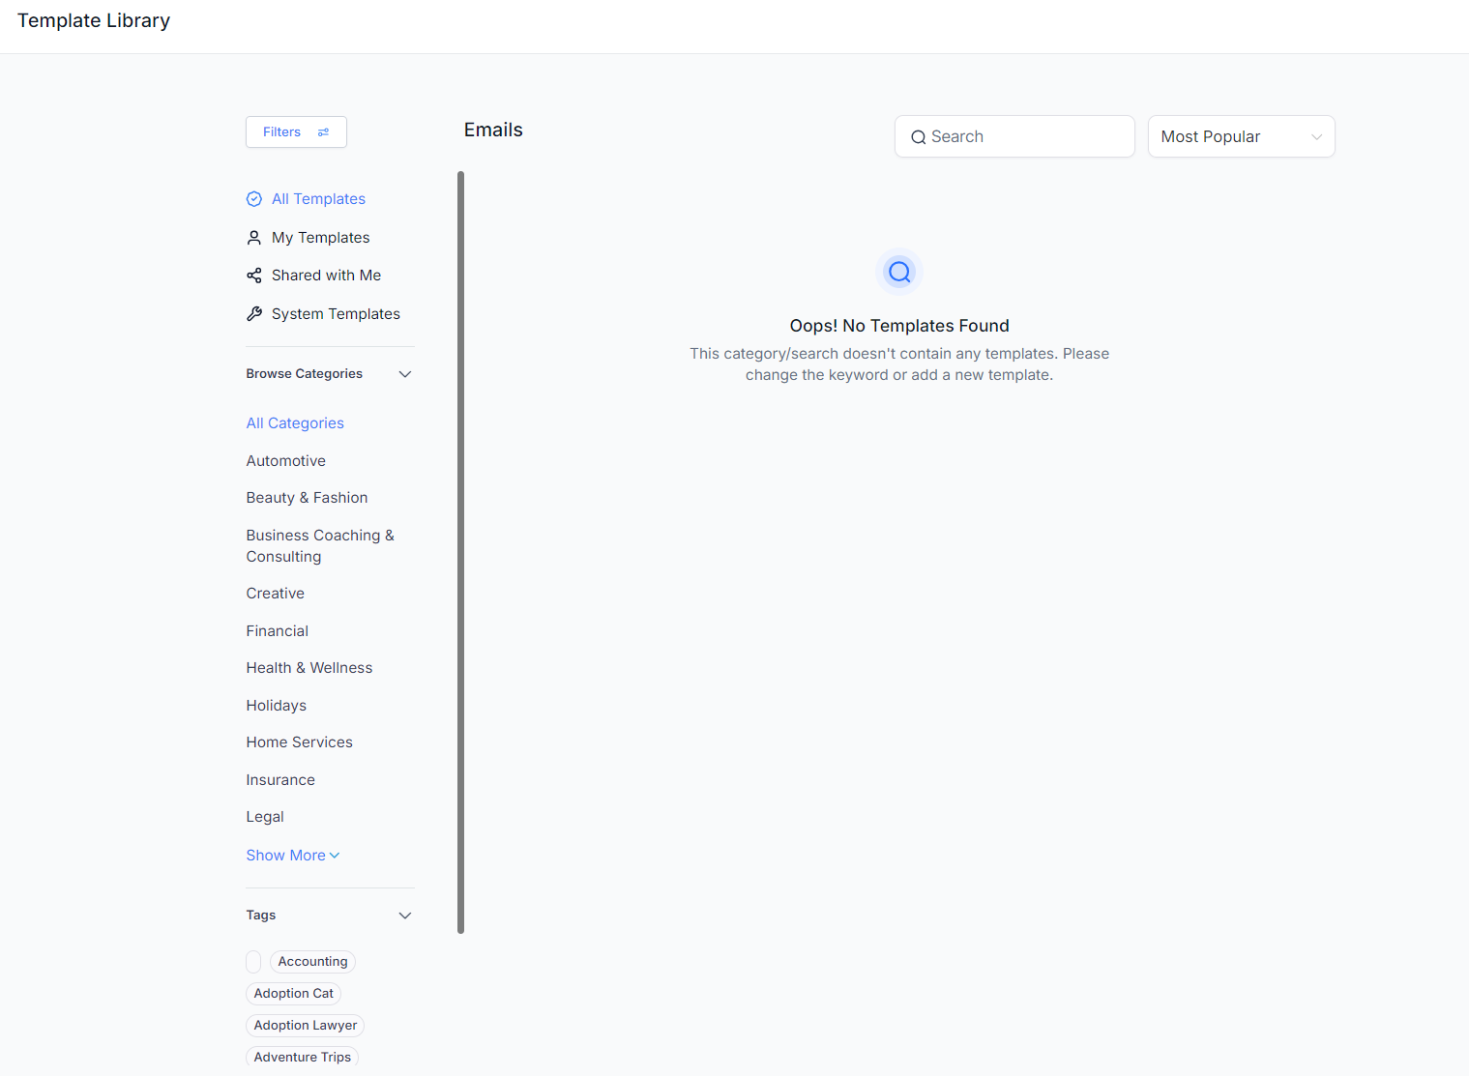Click the All Categories link
The height and width of the screenshot is (1076, 1469).
(x=295, y=423)
